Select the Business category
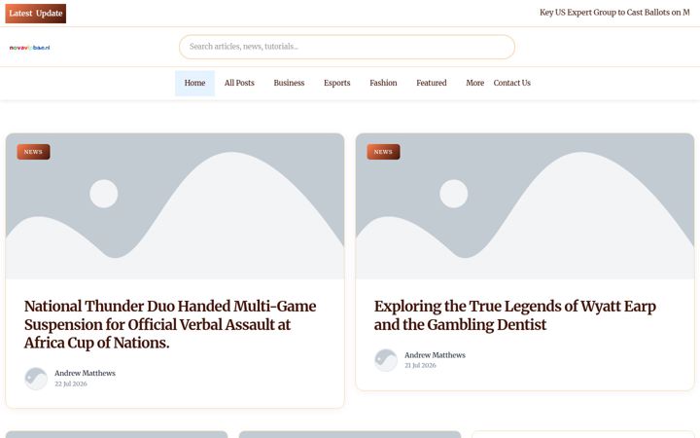 [x=289, y=83]
